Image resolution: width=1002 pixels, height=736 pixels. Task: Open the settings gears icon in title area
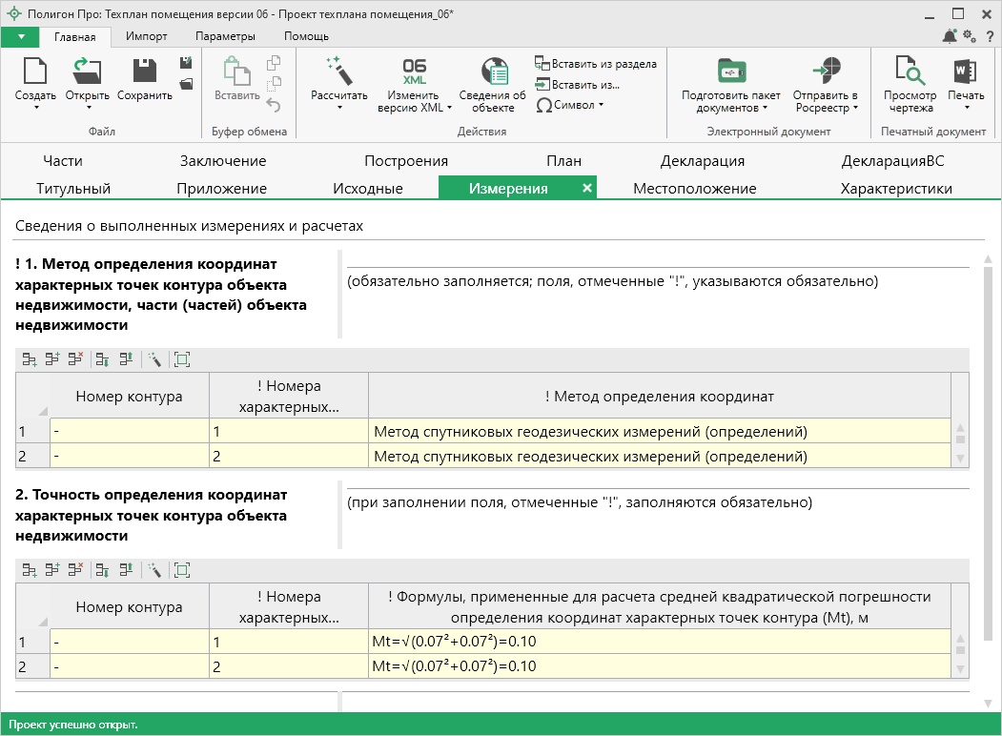pyautogui.click(x=970, y=36)
